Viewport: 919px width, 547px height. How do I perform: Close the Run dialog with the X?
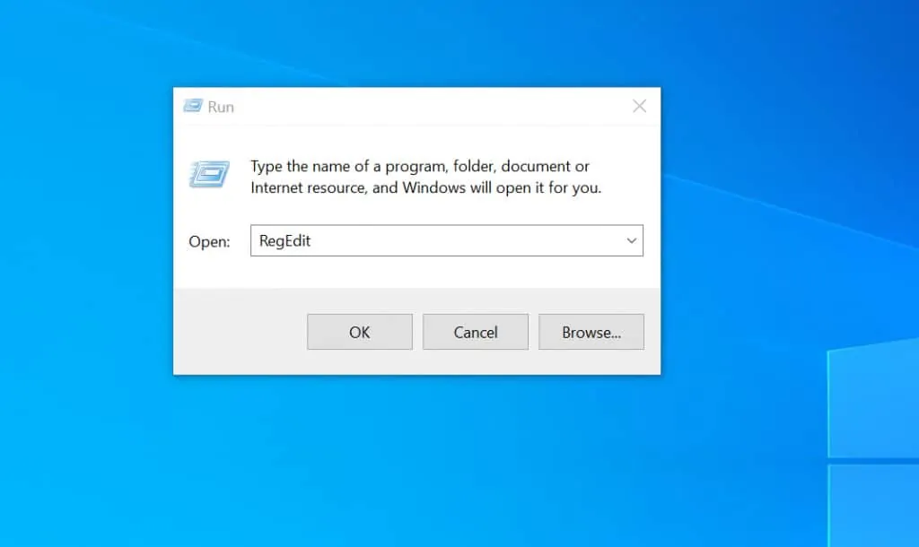tap(639, 106)
